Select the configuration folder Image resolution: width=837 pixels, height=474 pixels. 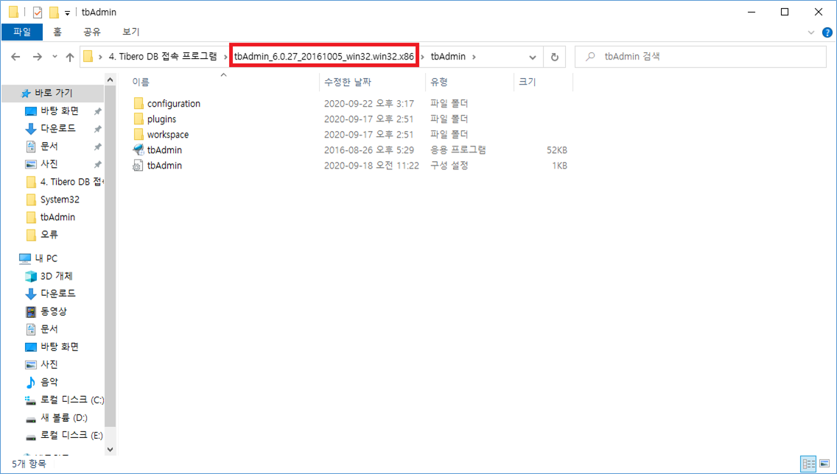point(173,104)
